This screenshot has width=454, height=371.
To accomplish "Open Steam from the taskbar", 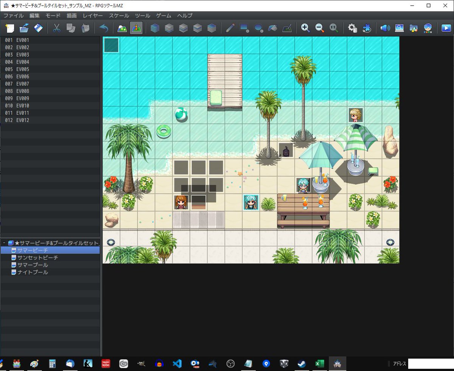I will click(302, 364).
